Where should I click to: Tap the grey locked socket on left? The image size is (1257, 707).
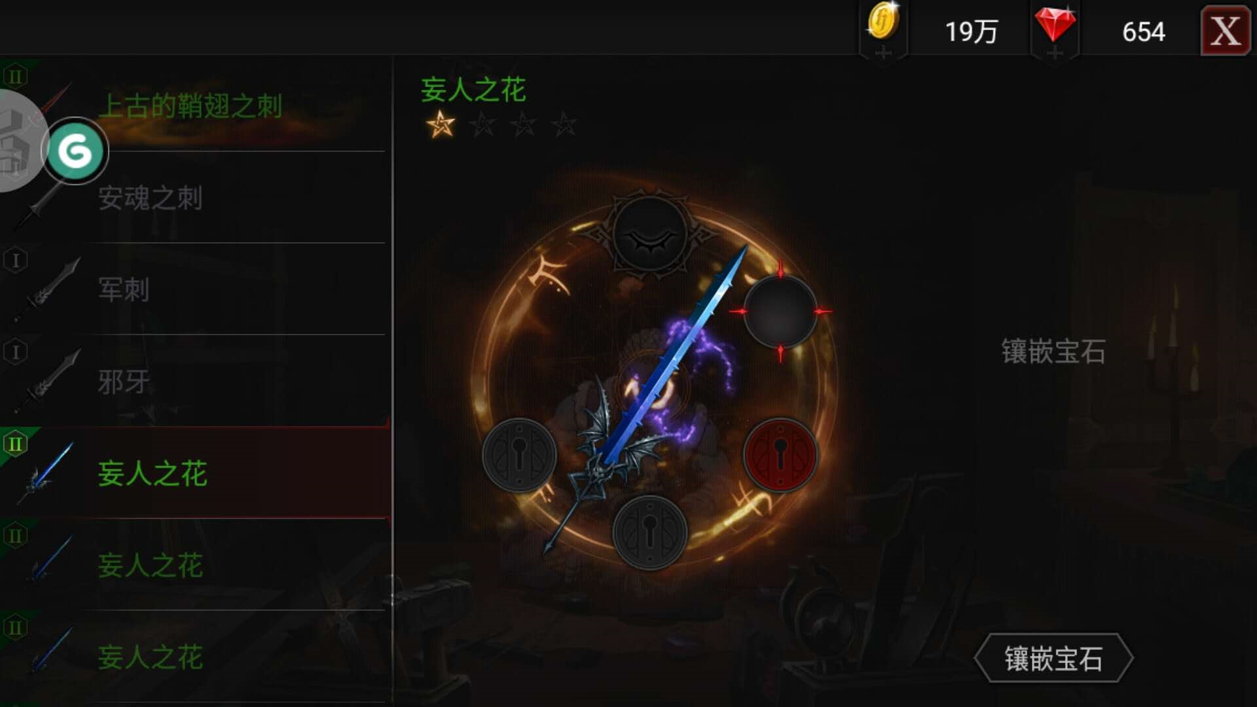[x=519, y=455]
